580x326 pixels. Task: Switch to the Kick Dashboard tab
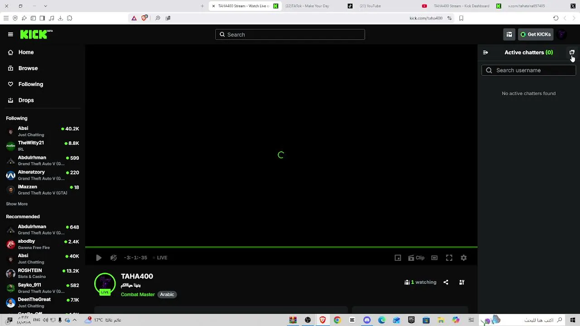click(x=467, y=6)
